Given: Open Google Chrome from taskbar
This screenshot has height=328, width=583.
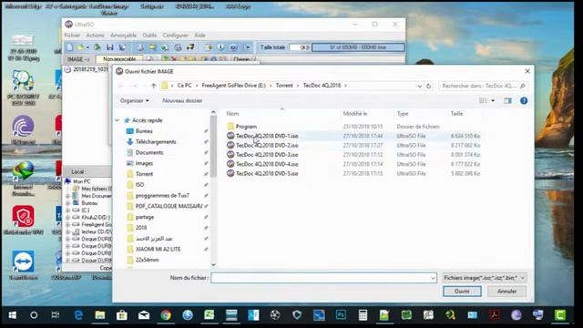Looking at the screenshot, I should (x=166, y=315).
